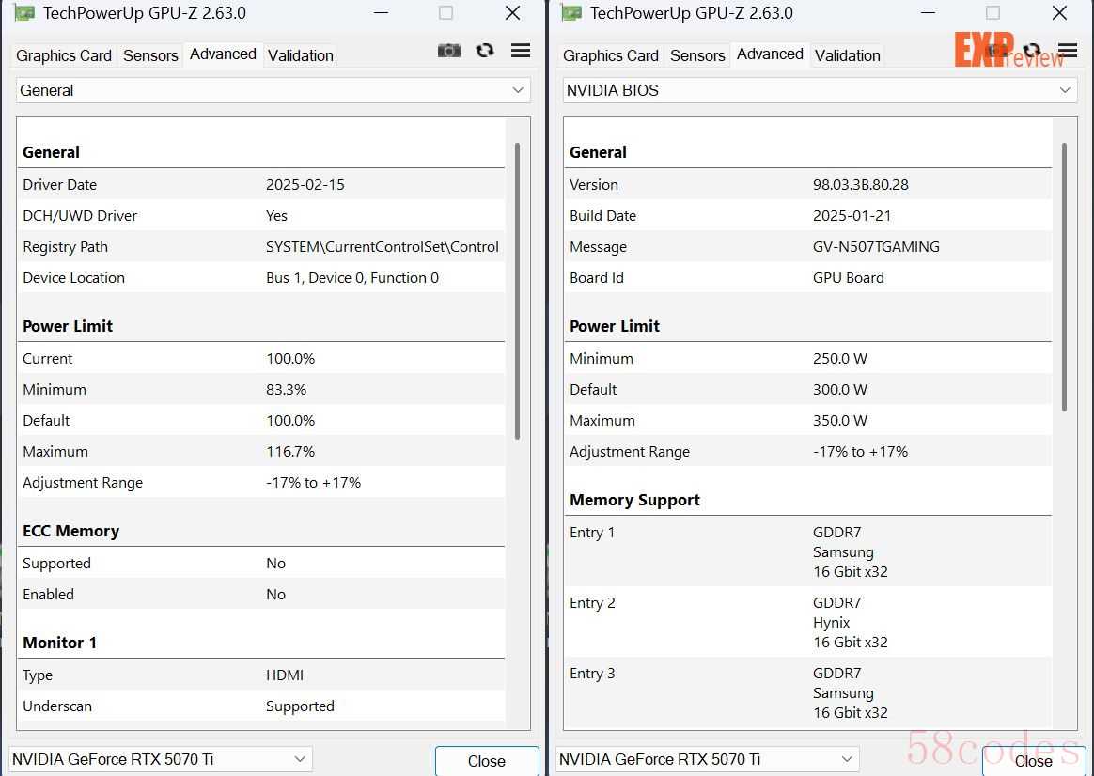
Task: Close the right window using the title bar X
Action: (1060, 13)
